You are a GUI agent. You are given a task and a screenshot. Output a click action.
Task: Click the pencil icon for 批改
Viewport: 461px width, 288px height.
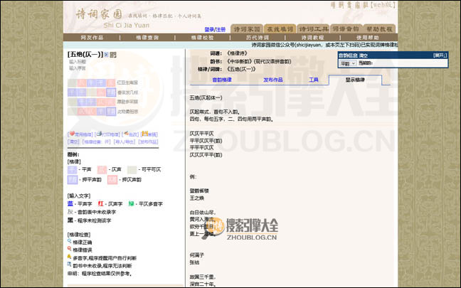click(x=124, y=134)
